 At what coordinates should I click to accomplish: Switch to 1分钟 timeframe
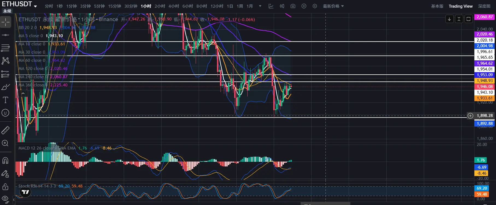(x=71, y=6)
